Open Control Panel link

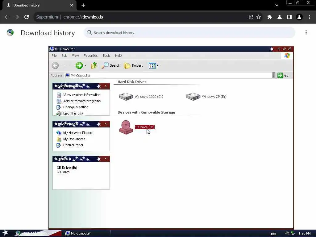point(73,145)
